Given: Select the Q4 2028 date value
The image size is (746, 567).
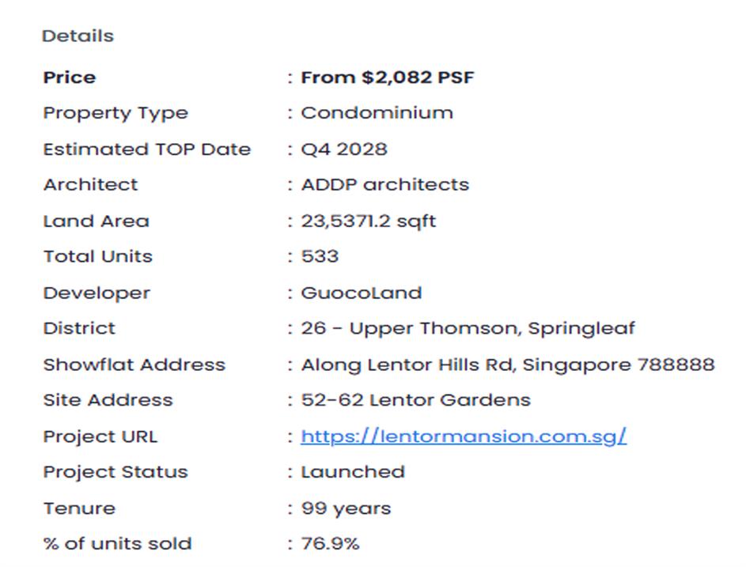Looking at the screenshot, I should [344, 149].
